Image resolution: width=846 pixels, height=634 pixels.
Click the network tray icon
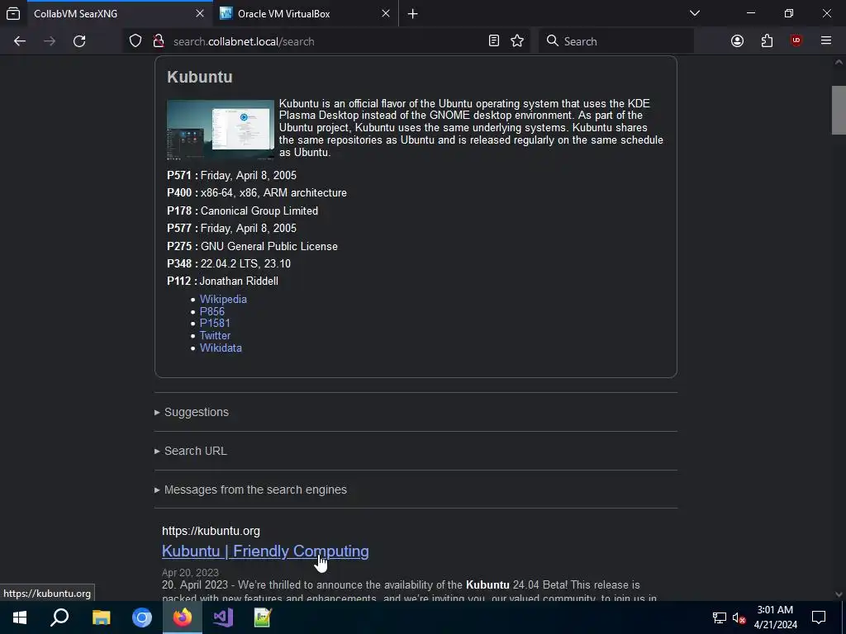[x=720, y=617]
